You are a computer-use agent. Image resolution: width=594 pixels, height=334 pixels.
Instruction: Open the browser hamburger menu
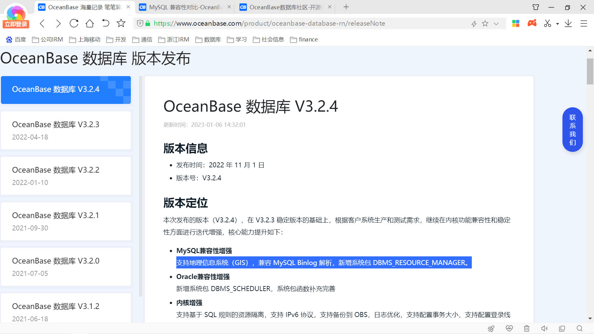pos(584,24)
